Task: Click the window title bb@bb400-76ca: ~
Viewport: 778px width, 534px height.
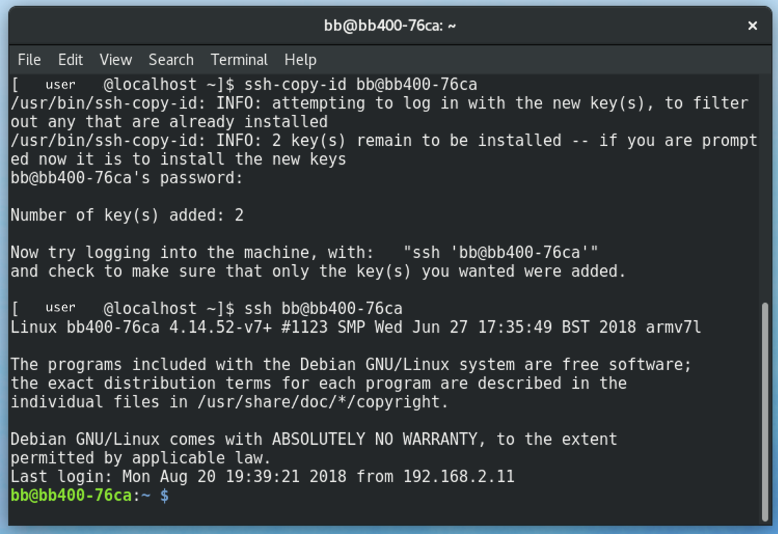Action: (390, 26)
